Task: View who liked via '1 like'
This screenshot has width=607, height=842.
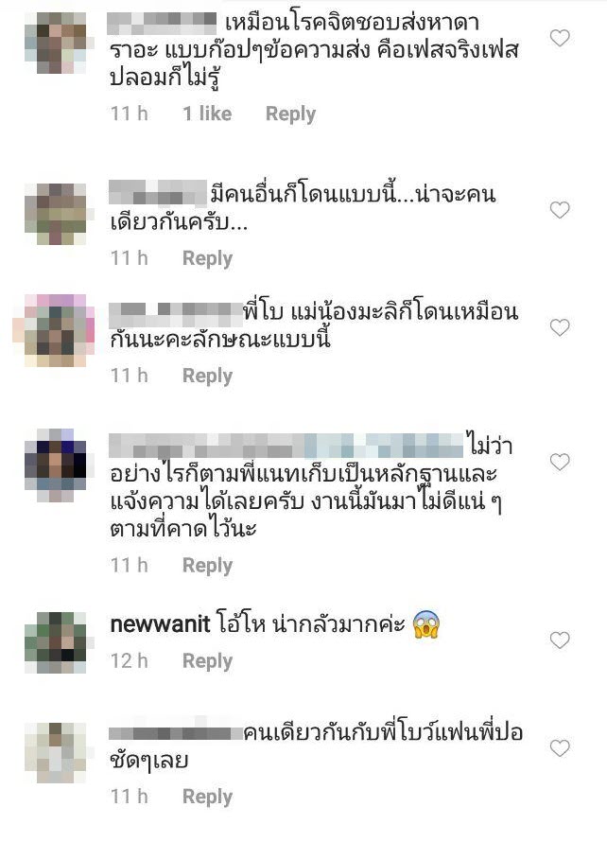Action: [207, 114]
